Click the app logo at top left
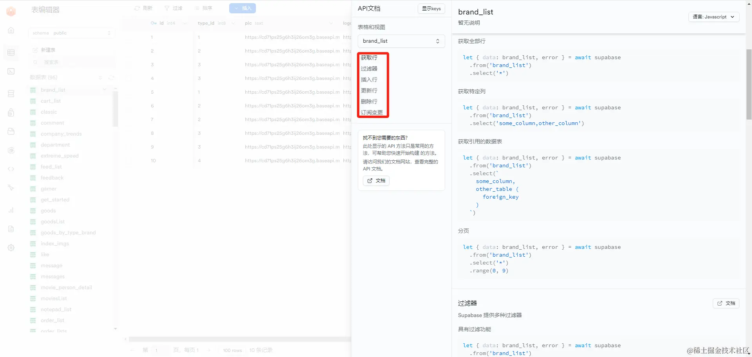Viewport: 752px width, 357px height. pyautogui.click(x=11, y=11)
